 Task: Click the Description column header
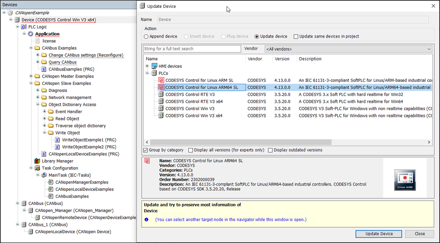point(310,59)
